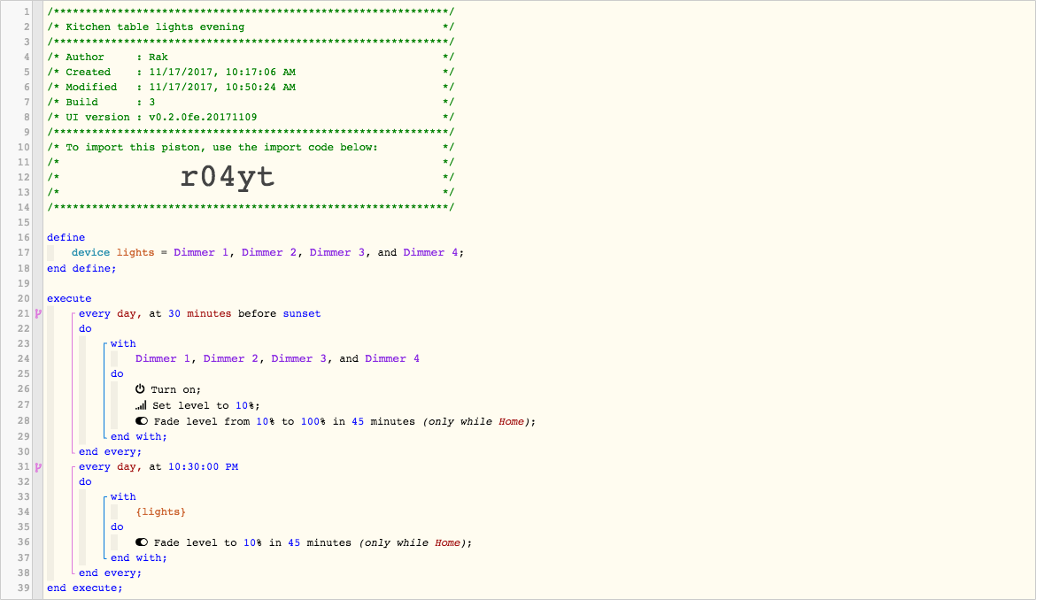Screen dimensions: 1043x607
Task: Click the fade icon on line 36
Action: (142, 542)
